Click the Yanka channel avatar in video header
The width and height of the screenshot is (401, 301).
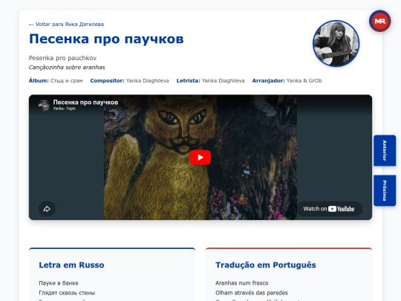[x=44, y=106]
